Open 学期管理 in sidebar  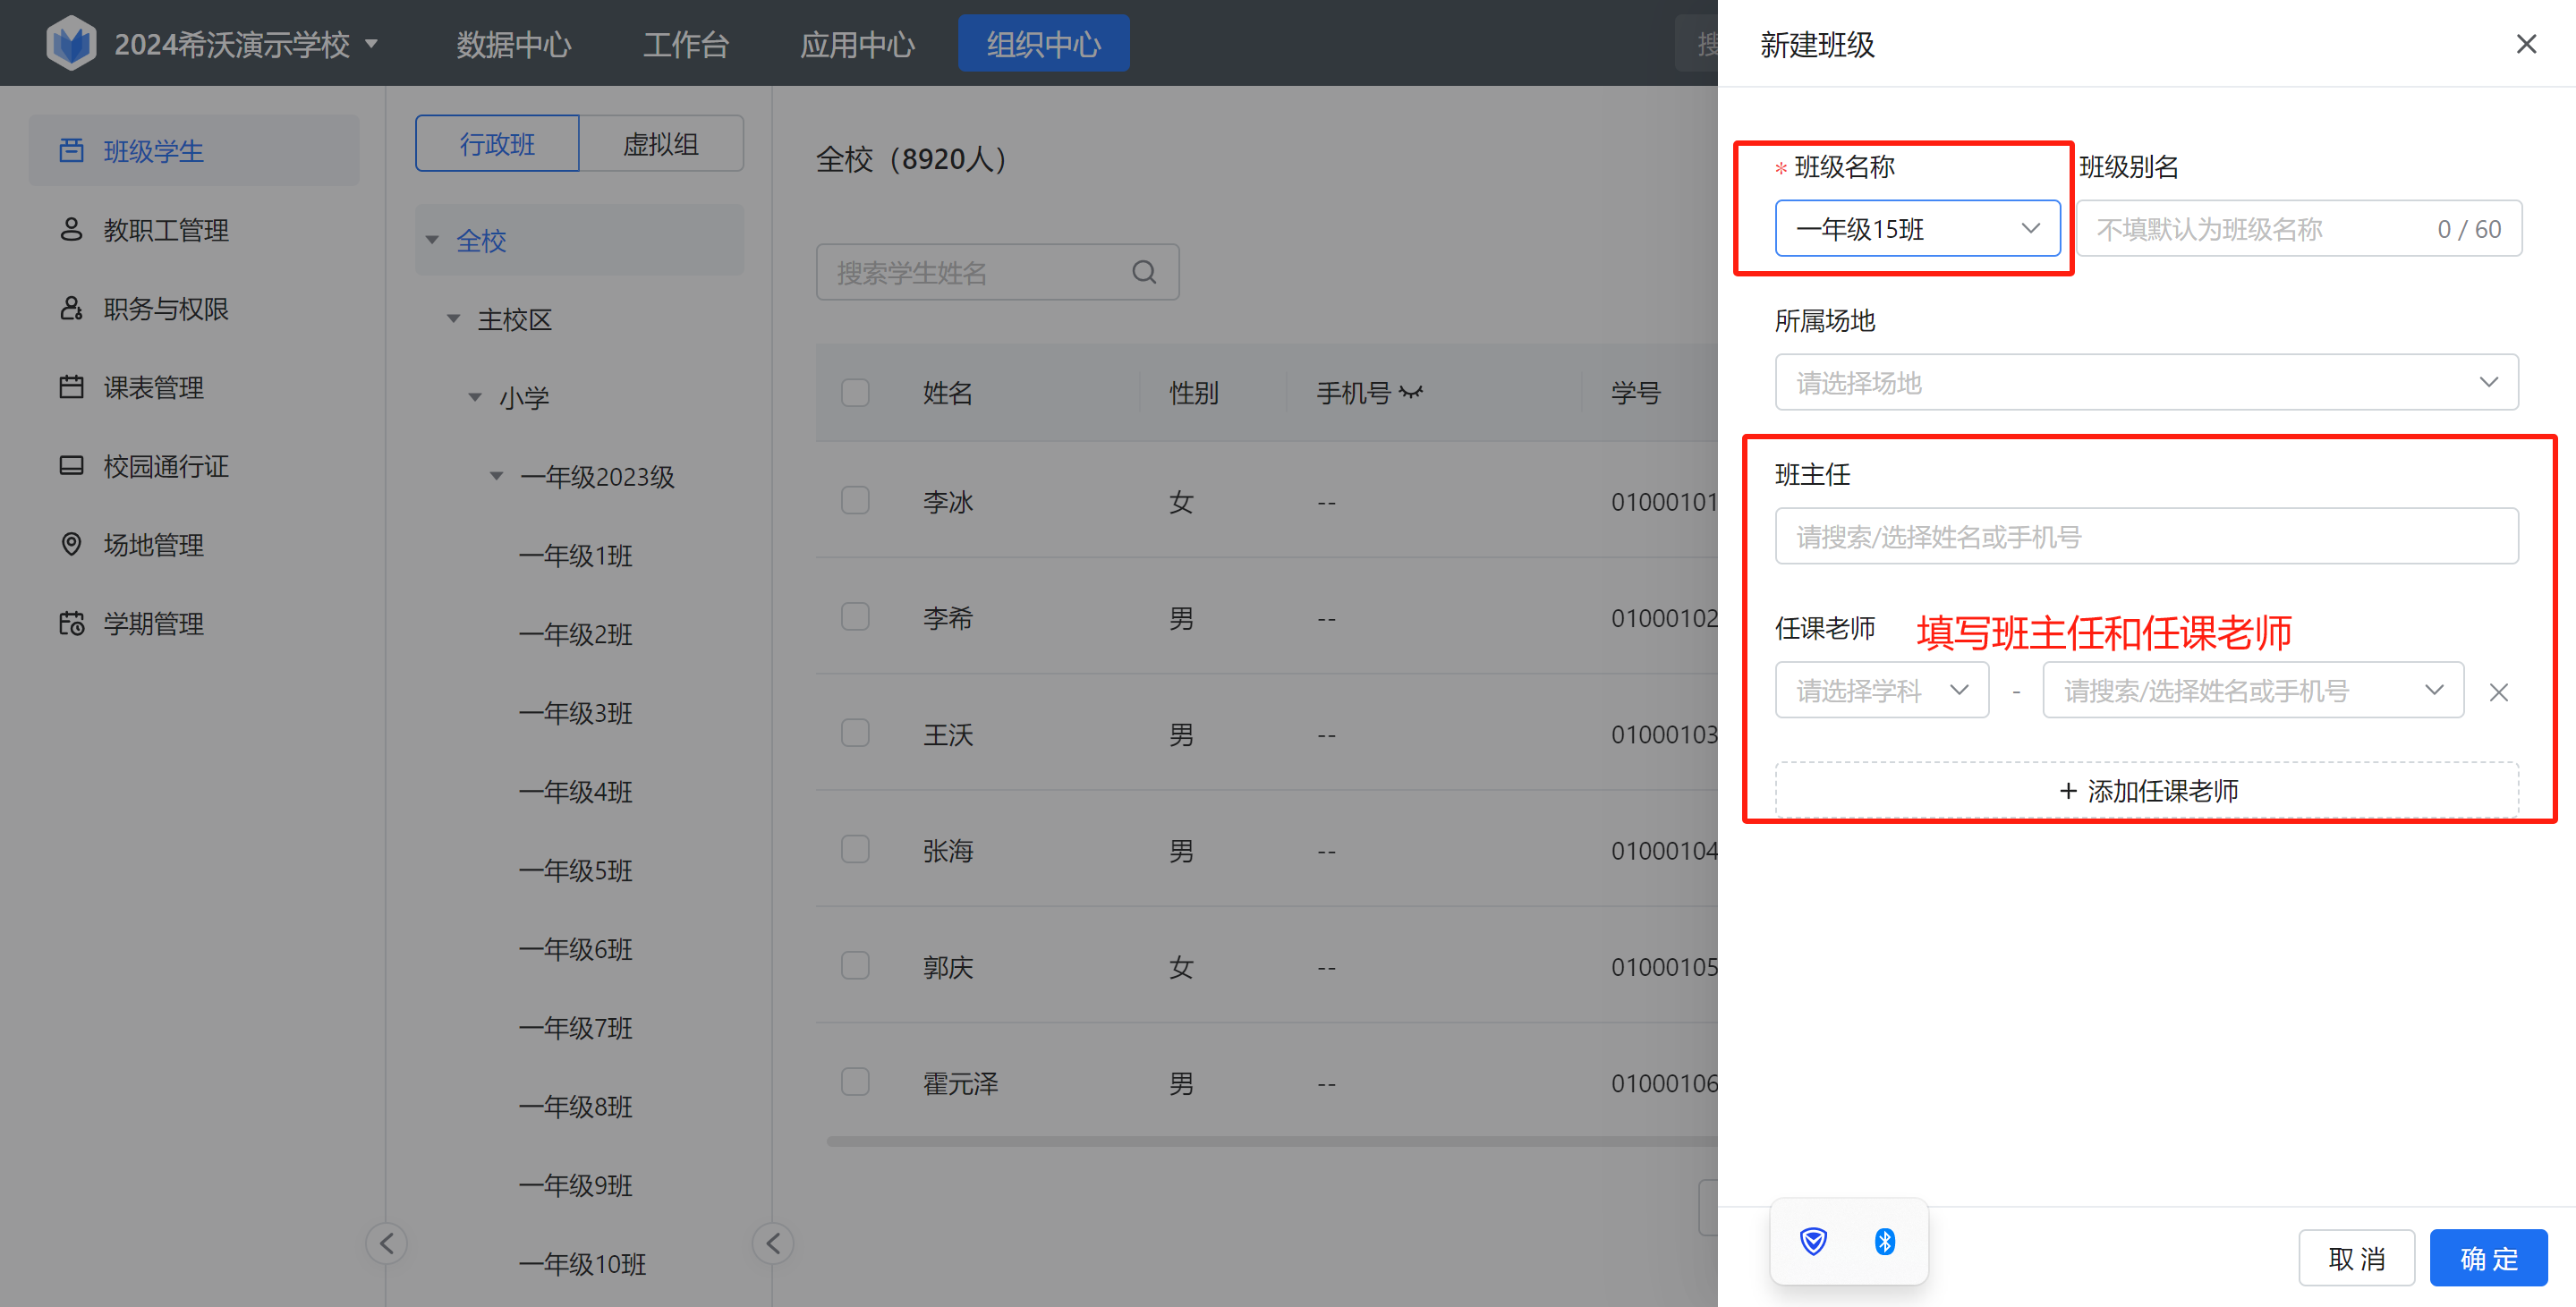(193, 624)
